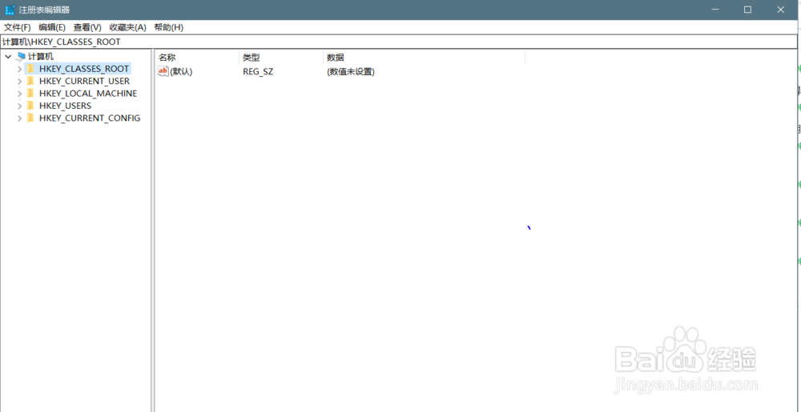Click the HKEY_CLASSES_ROOT folder icon
This screenshot has height=412, width=801.
tap(30, 69)
